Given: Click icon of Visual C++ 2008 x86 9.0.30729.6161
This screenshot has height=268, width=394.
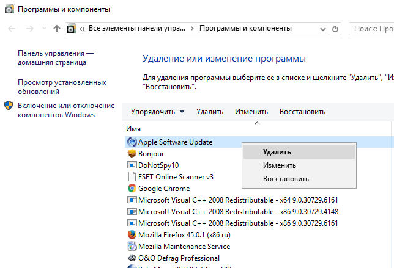Looking at the screenshot, I should 132,223.
